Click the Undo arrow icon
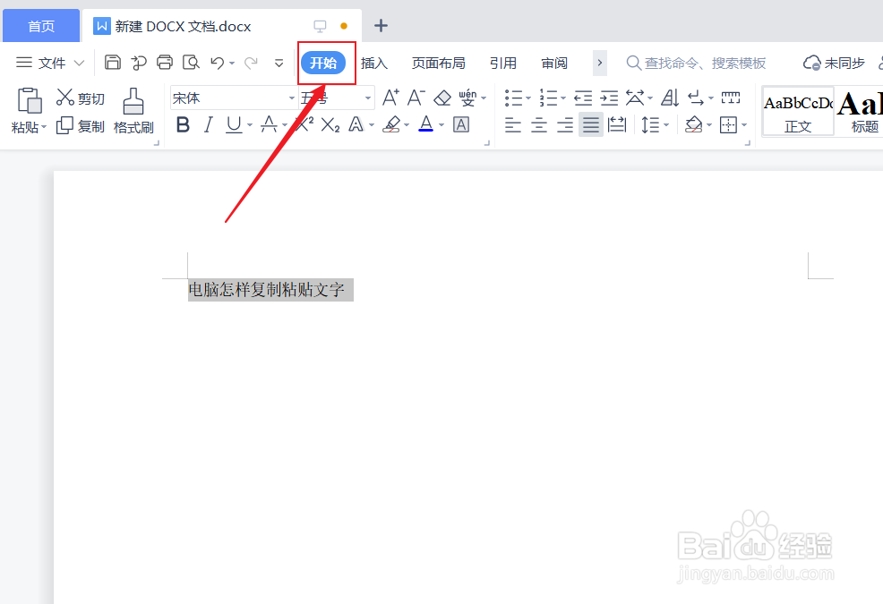 [218, 63]
